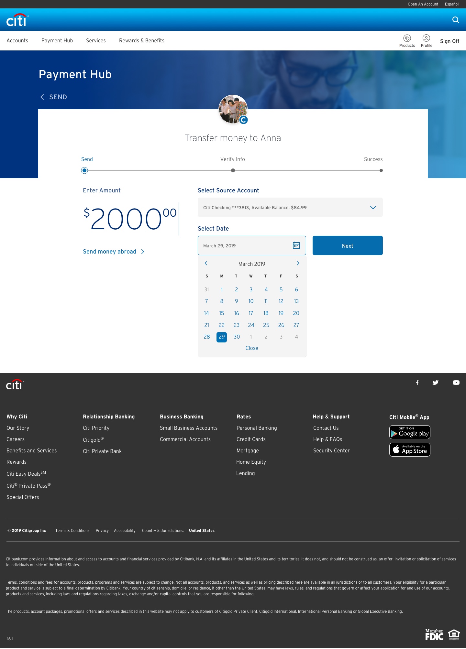Open Citigold link
Viewport: 466px width, 649px height.
[93, 440]
